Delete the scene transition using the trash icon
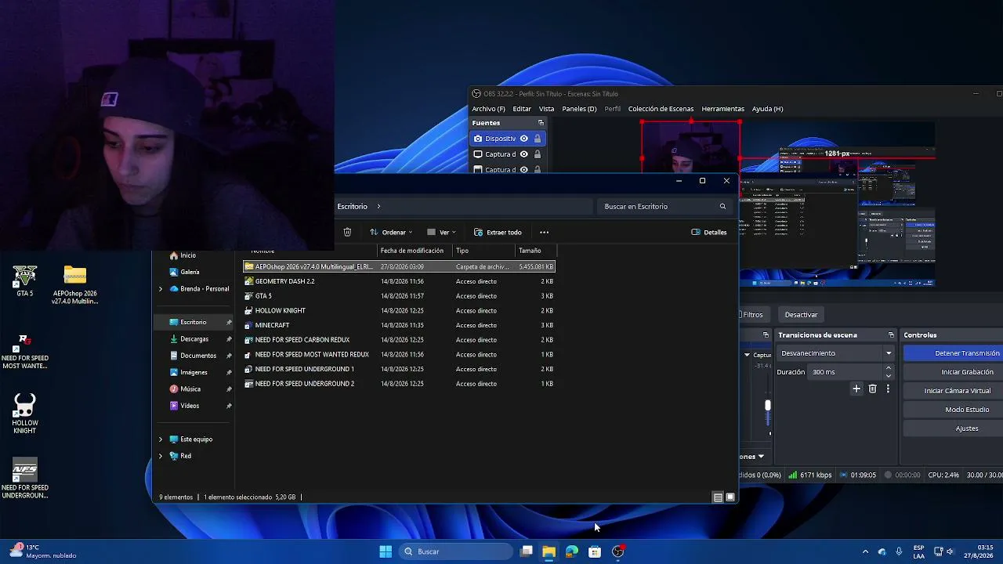 [872, 389]
